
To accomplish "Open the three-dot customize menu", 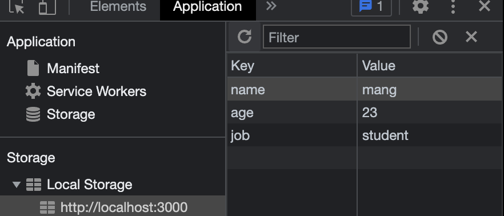I will coord(453,6).
